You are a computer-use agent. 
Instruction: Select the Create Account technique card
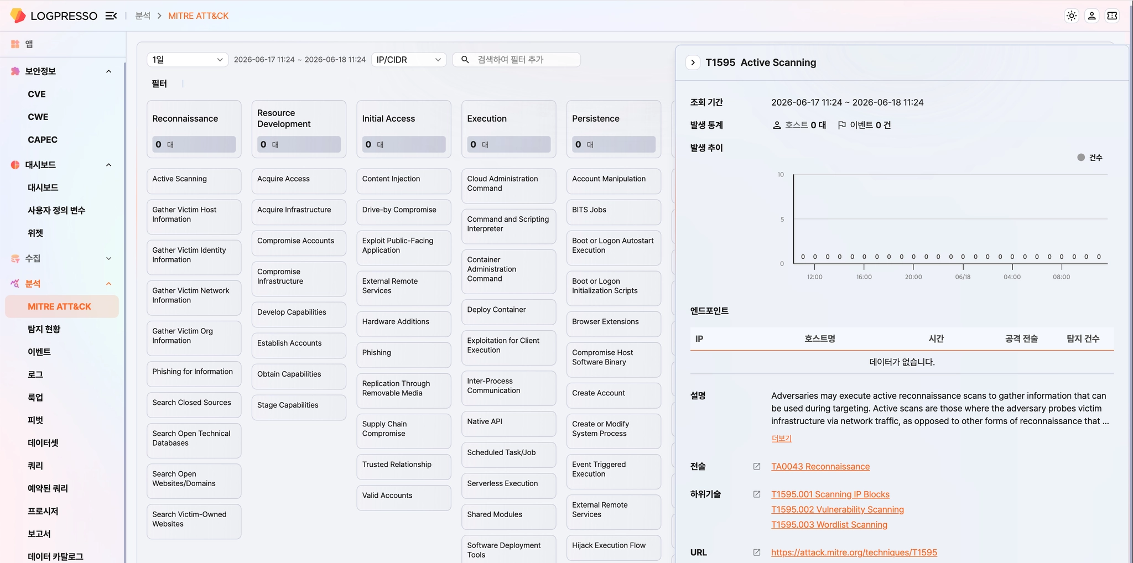614,395
